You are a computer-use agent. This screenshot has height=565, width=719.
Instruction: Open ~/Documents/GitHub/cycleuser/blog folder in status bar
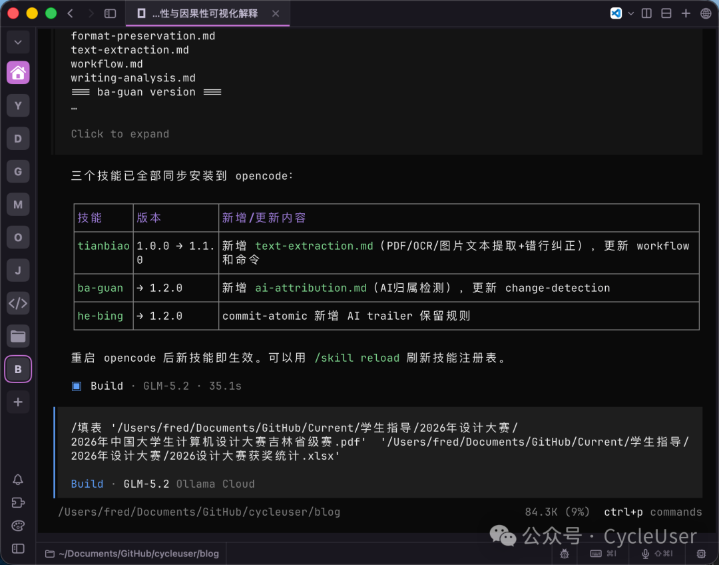coord(132,554)
